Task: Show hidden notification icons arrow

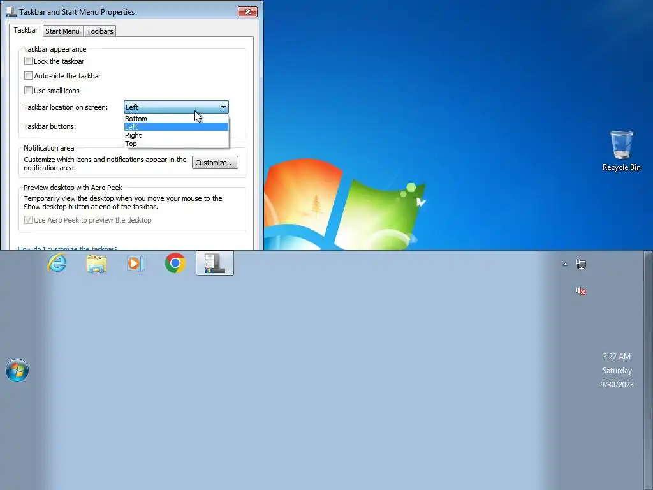Action: pyautogui.click(x=565, y=264)
